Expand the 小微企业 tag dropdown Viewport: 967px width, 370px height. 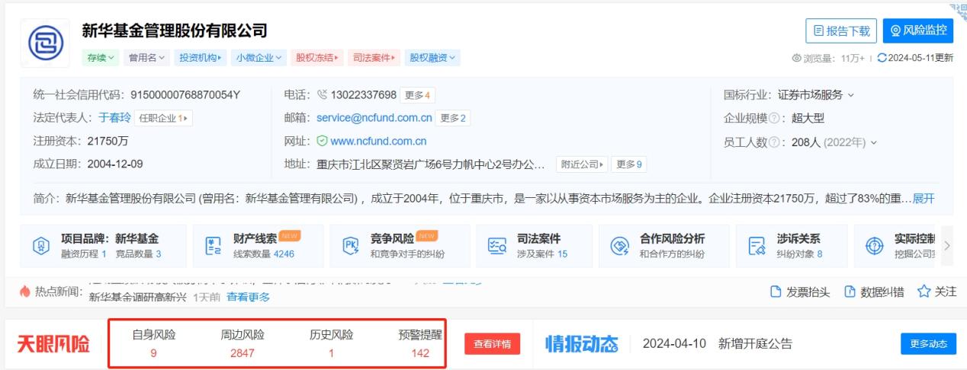tap(259, 57)
